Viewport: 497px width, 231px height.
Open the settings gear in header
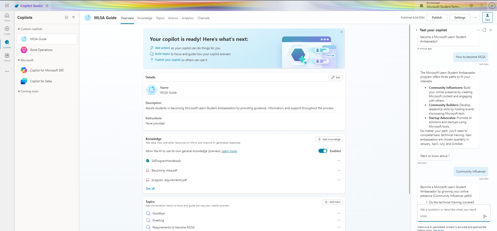471,6
